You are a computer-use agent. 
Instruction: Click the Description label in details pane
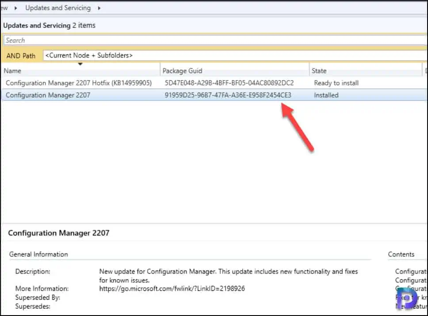click(33, 271)
